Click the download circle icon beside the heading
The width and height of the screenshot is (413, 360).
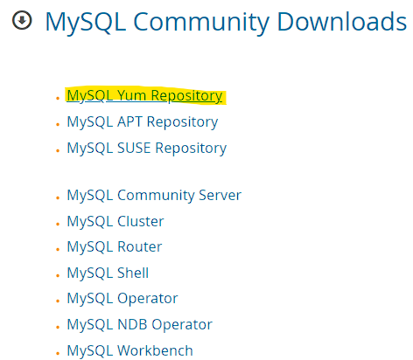coord(22,20)
